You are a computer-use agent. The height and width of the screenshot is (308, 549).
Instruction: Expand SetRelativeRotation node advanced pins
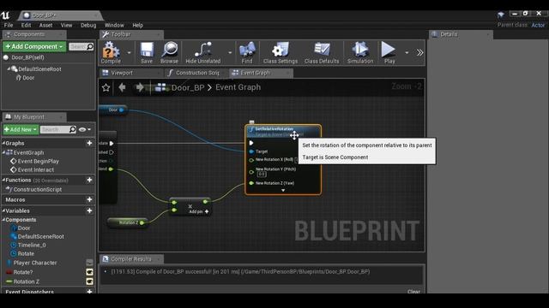point(283,190)
